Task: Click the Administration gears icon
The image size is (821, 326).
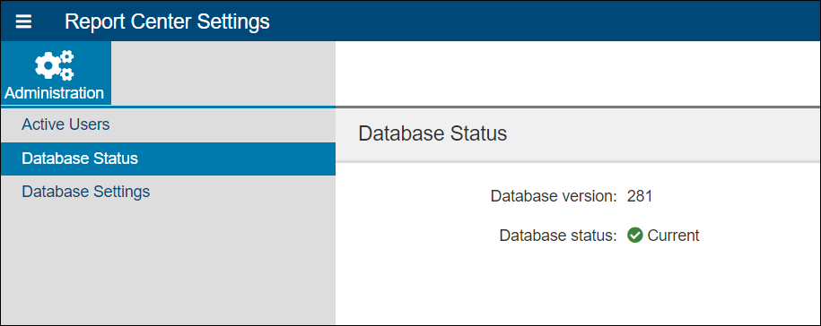Action: pyautogui.click(x=55, y=65)
